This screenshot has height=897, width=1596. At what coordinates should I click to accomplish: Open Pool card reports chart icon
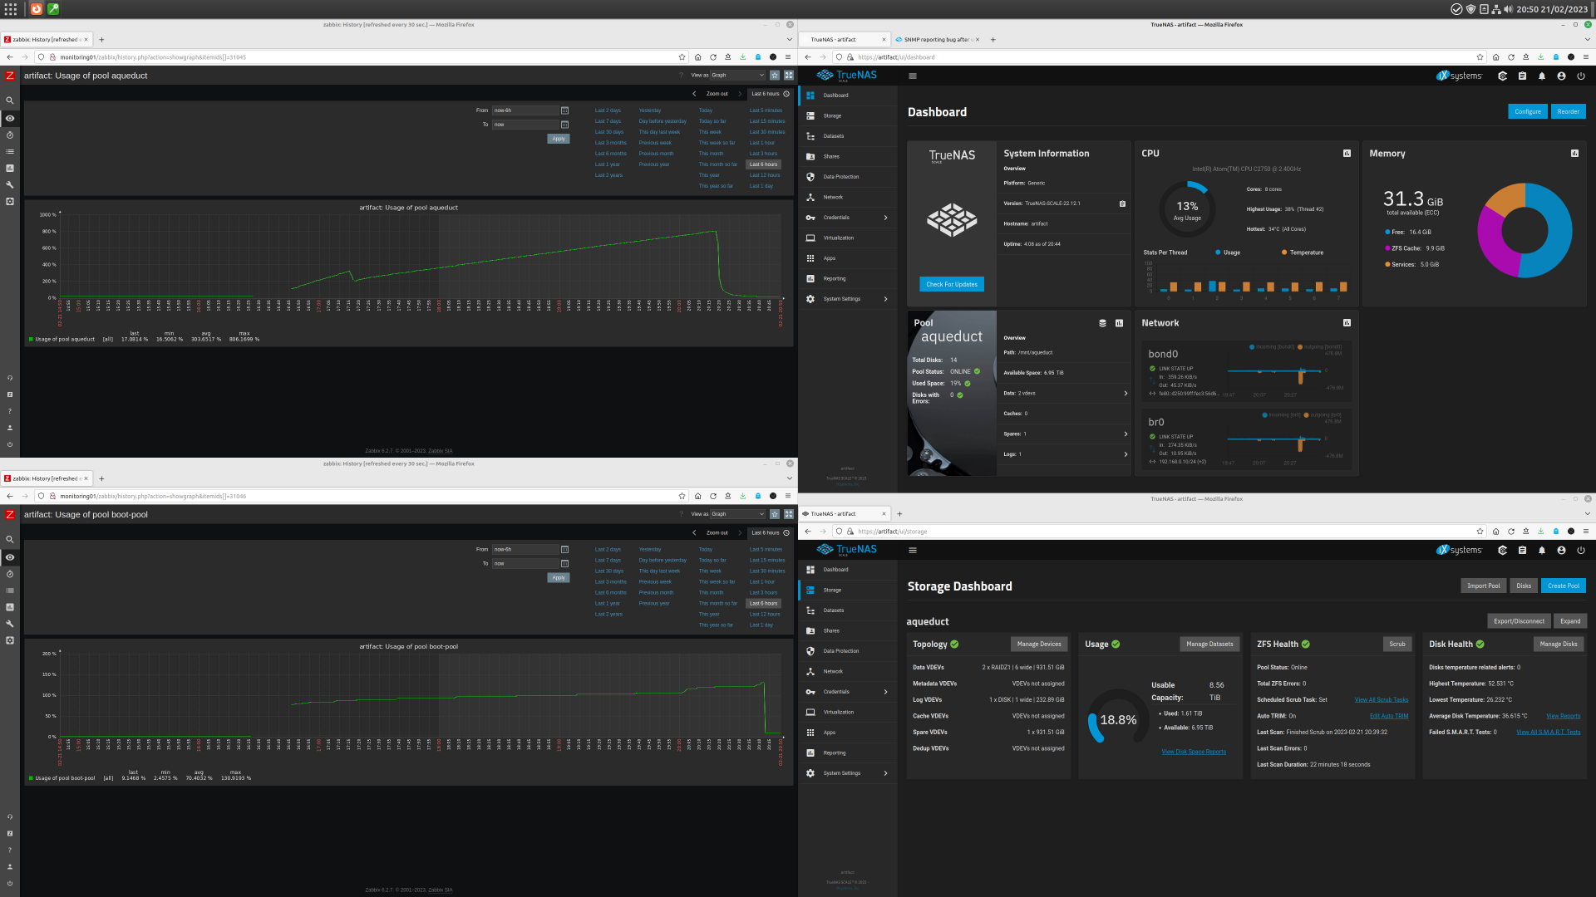[1119, 323]
